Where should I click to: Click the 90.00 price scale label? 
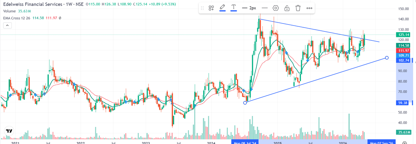click(403, 71)
